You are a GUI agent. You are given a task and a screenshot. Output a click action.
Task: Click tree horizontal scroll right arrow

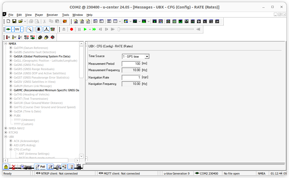point(77,160)
